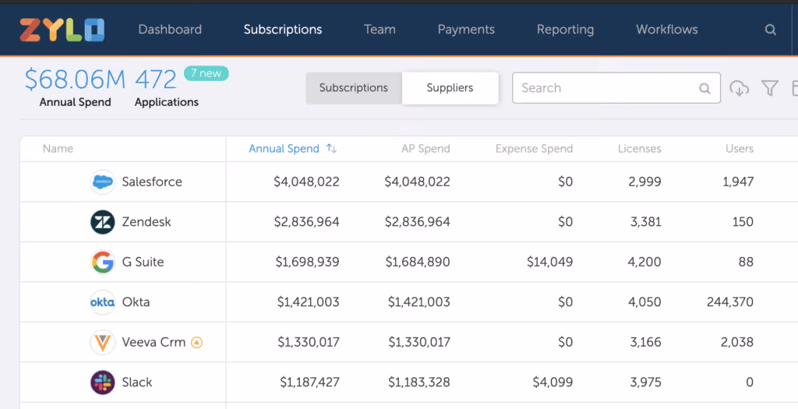798x409 pixels.
Task: Click the sort arrows next to Annual Spend
Action: (331, 149)
